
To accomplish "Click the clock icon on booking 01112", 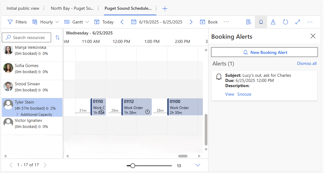I will (x=147, y=112).
